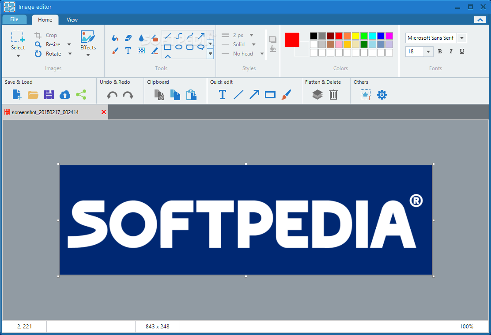Click Quick edit brush tool

(286, 94)
